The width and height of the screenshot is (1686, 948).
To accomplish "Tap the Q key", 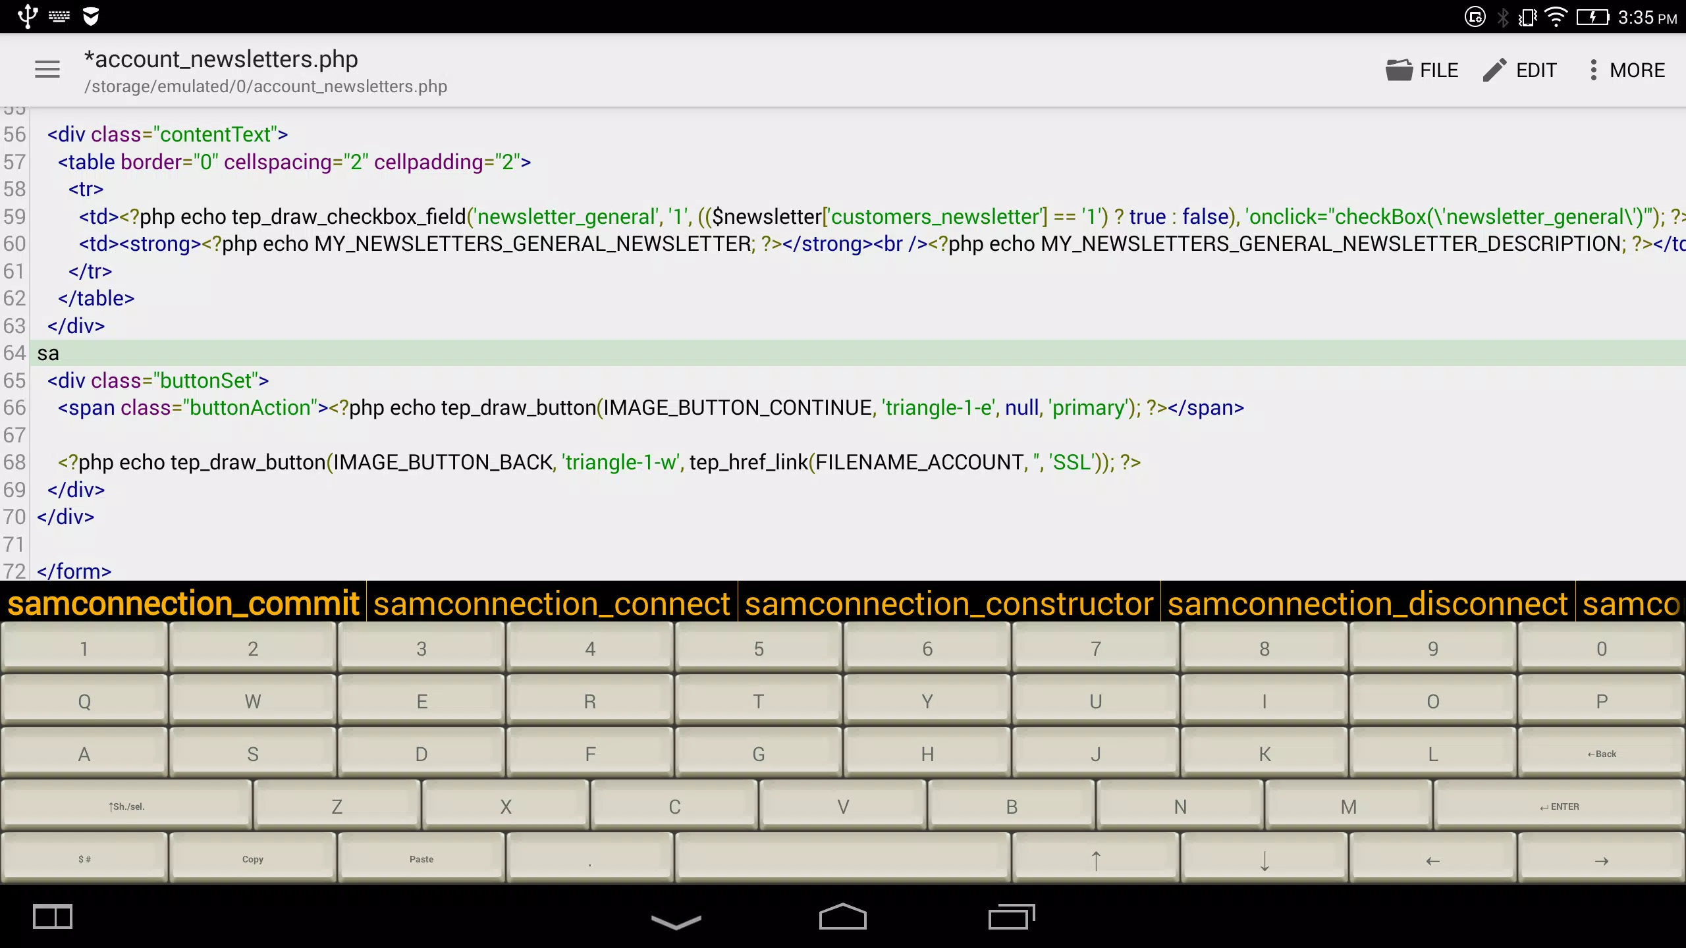I will tap(84, 700).
